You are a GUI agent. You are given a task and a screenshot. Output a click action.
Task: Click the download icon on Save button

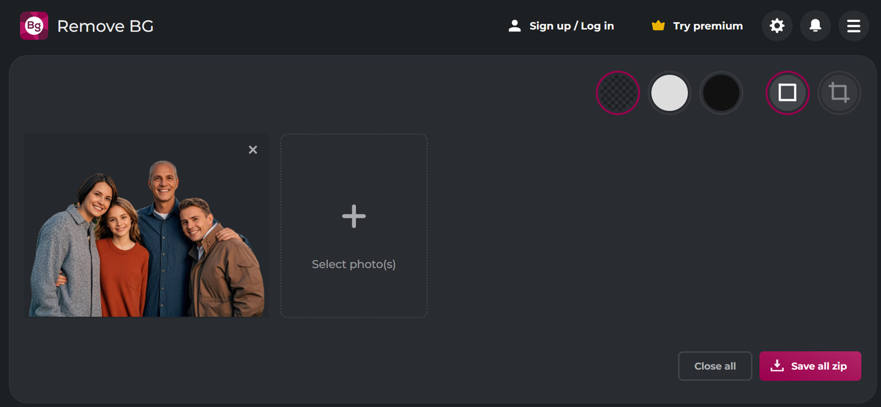pos(777,366)
